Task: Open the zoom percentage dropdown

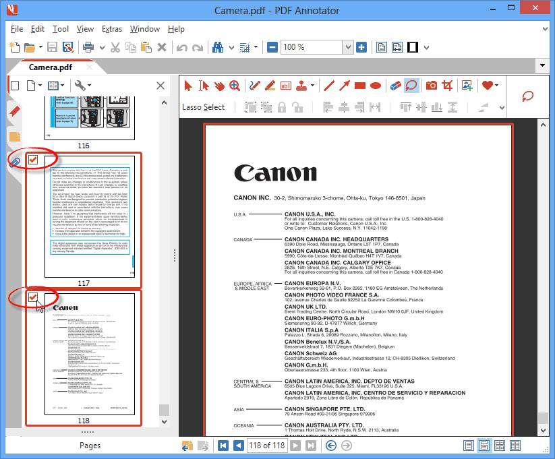Action: (347, 47)
